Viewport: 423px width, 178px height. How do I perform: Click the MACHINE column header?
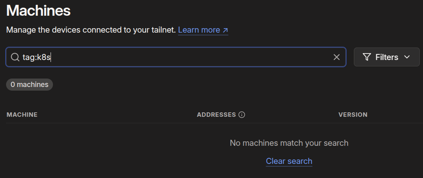(x=22, y=115)
